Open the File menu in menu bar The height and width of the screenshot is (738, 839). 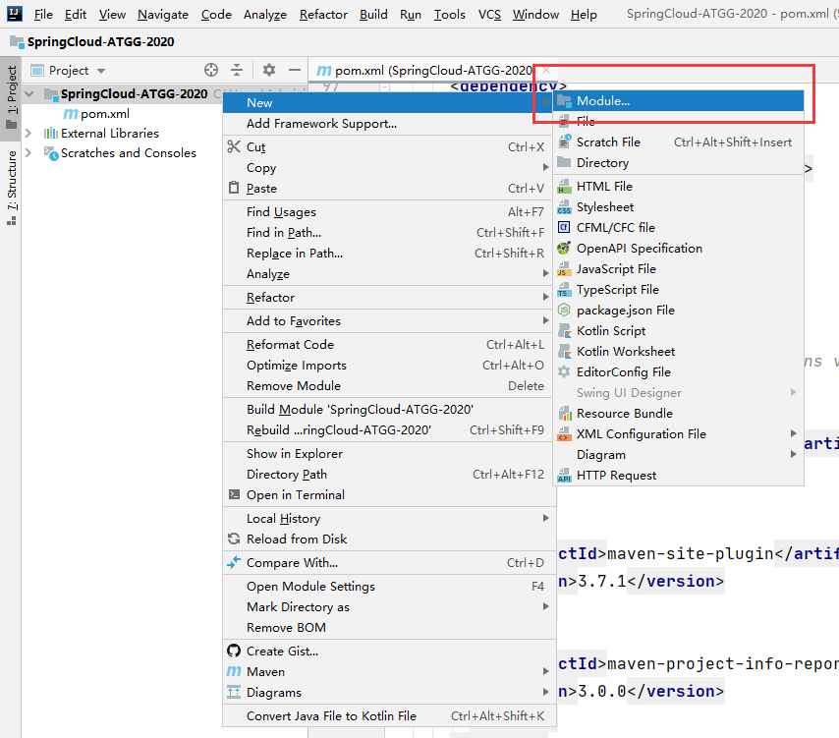click(x=43, y=15)
